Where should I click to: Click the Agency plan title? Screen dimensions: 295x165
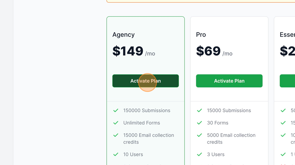124,35
